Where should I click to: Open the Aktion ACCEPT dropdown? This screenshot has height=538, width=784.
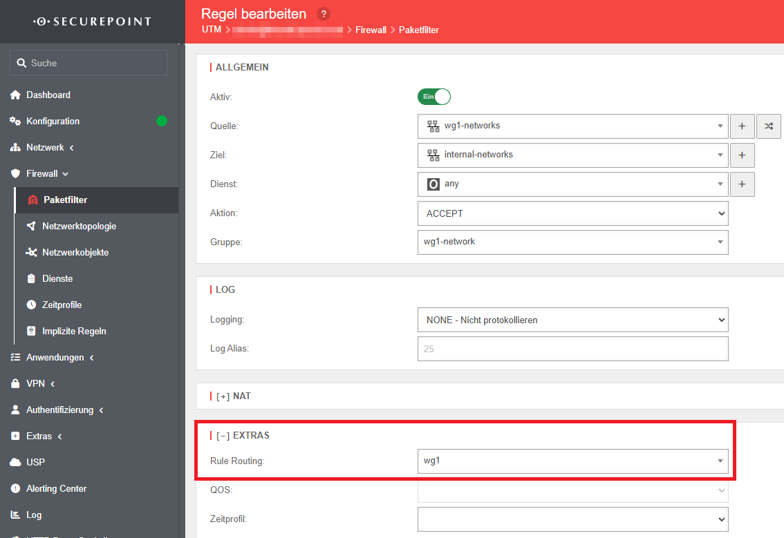pos(572,213)
